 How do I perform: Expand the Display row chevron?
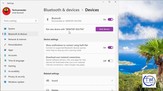pyautogui.click(x=112, y=90)
